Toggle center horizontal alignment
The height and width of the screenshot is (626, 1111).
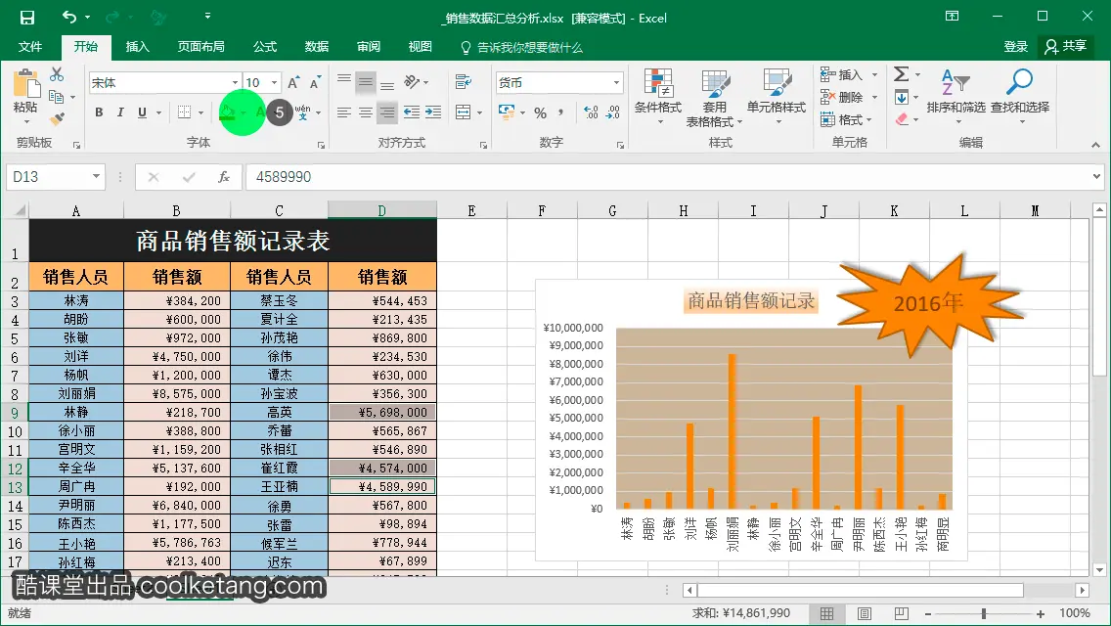click(366, 112)
